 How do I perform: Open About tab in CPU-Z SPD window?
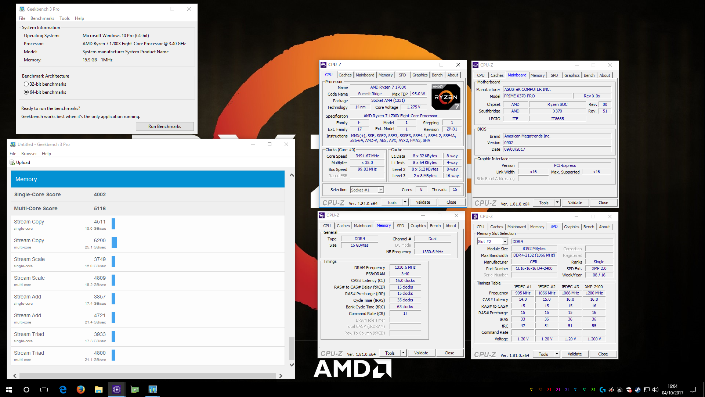604,227
